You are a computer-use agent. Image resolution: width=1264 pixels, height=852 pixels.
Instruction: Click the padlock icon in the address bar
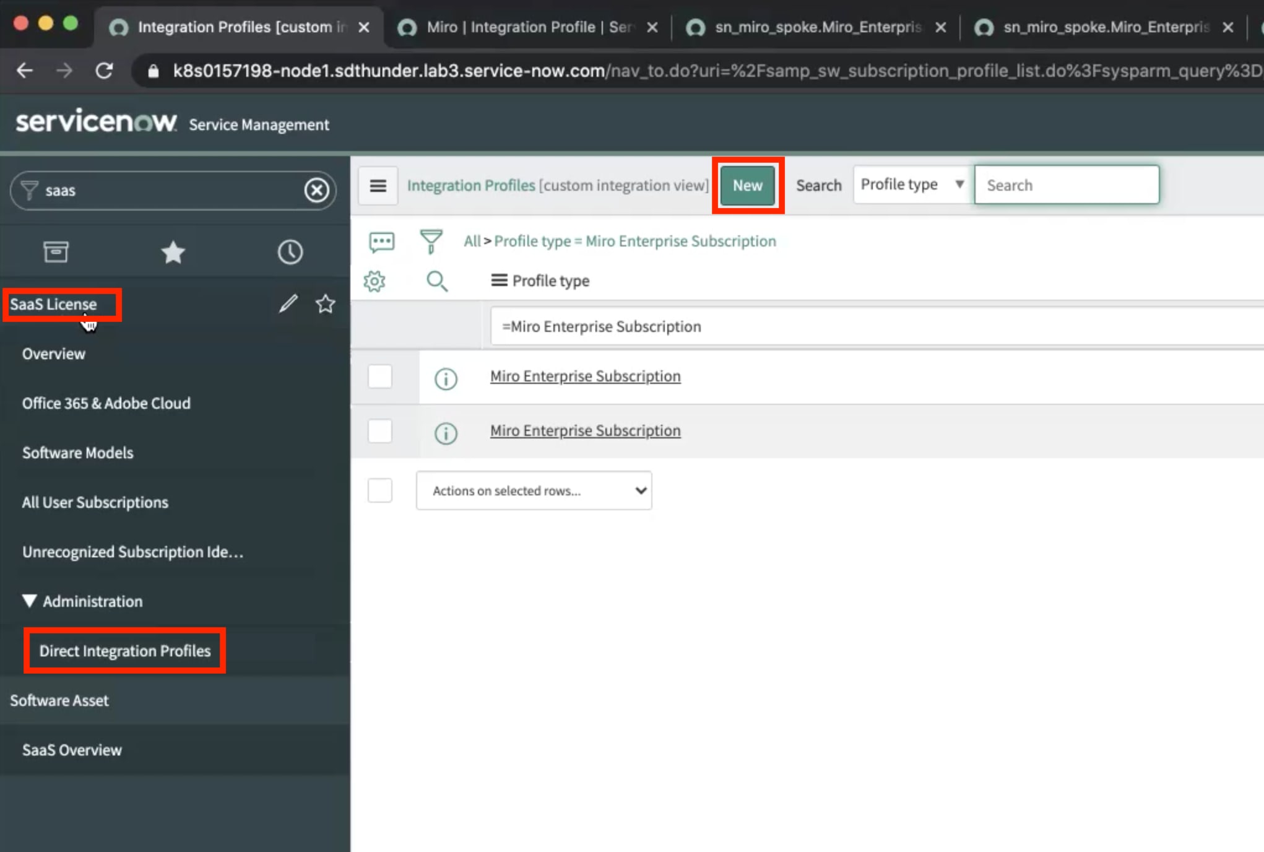click(154, 71)
